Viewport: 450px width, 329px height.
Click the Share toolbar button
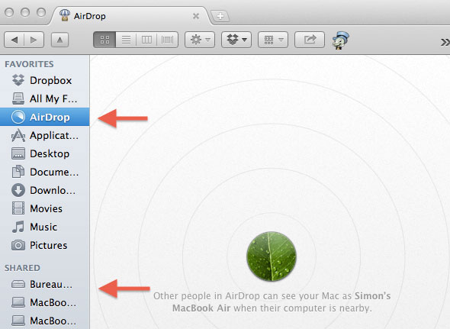click(x=310, y=40)
